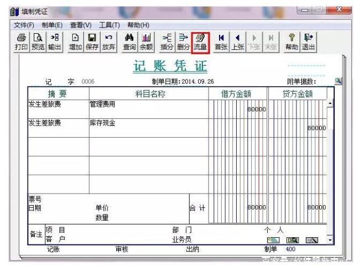The width and height of the screenshot is (354, 271).
Task: Click the 合计 credit total 80000
Action: coord(317,207)
